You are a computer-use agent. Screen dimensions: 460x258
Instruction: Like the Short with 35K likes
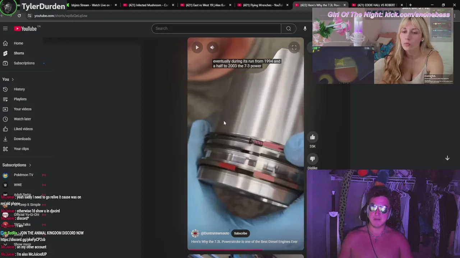(x=312, y=137)
